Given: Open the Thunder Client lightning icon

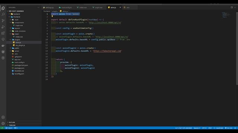Looking at the screenshot, I should [x=3, y=58].
